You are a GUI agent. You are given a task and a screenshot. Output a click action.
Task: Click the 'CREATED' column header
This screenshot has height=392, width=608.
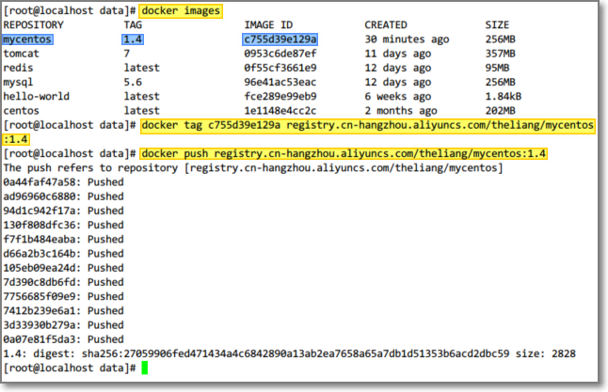coord(386,24)
